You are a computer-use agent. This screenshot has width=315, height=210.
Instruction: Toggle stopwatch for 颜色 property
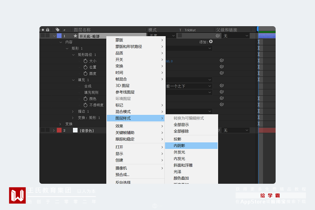85,99
